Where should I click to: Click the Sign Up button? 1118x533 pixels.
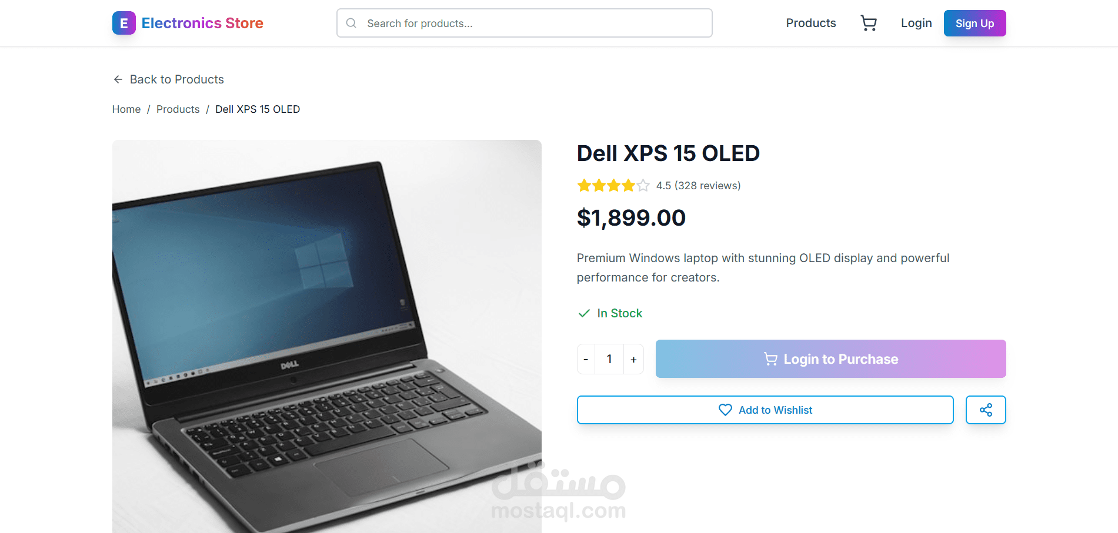(x=975, y=23)
